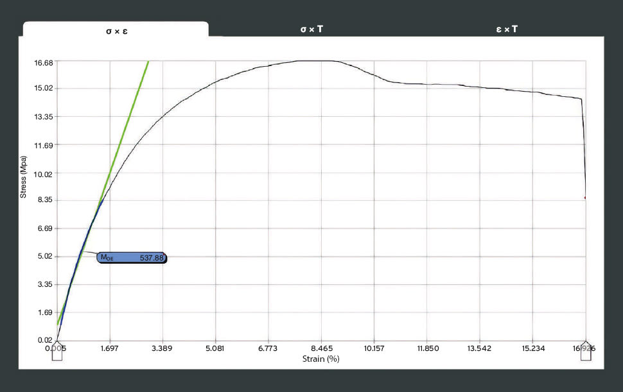The image size is (623, 392).
Task: Open the ε × T tab
Action: coord(507,30)
